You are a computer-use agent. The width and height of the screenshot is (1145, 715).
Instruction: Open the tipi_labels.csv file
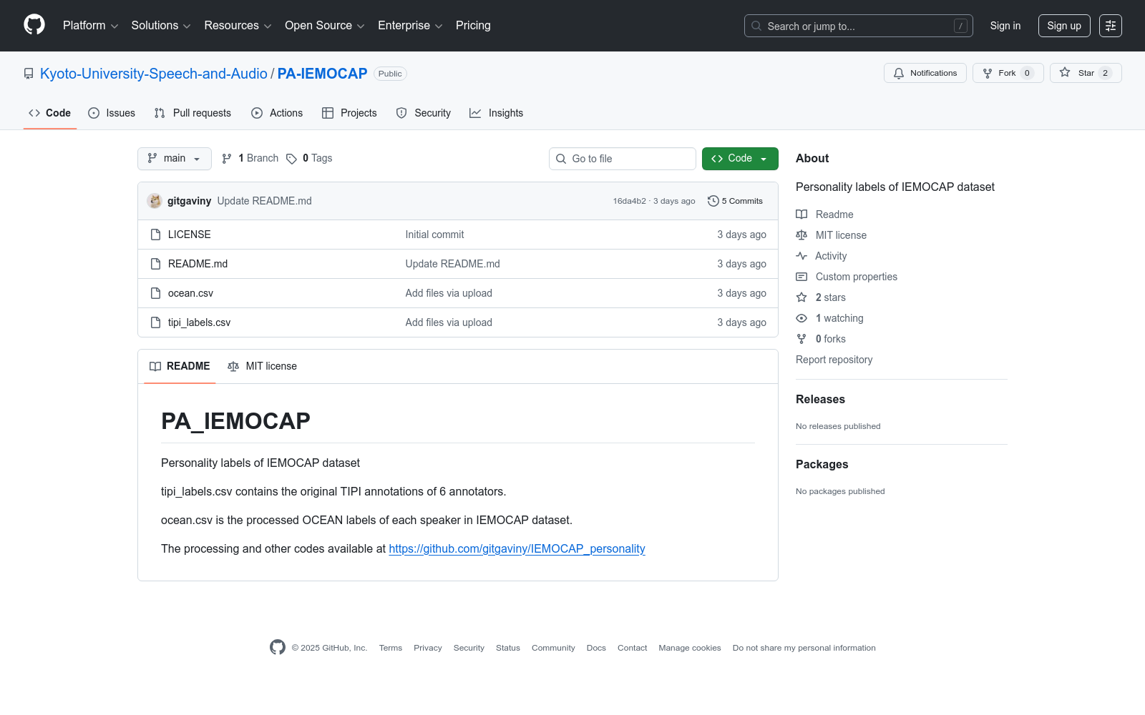click(200, 322)
